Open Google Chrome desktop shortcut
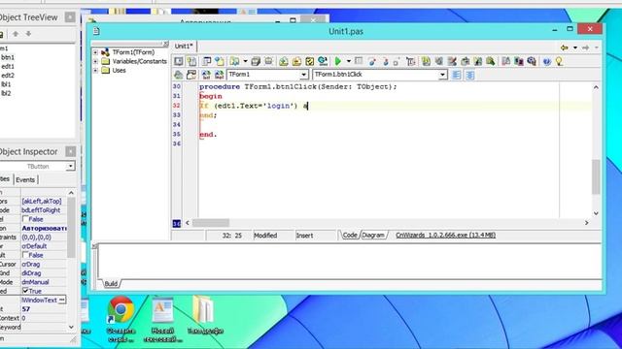Image resolution: width=622 pixels, height=349 pixels. point(121,319)
